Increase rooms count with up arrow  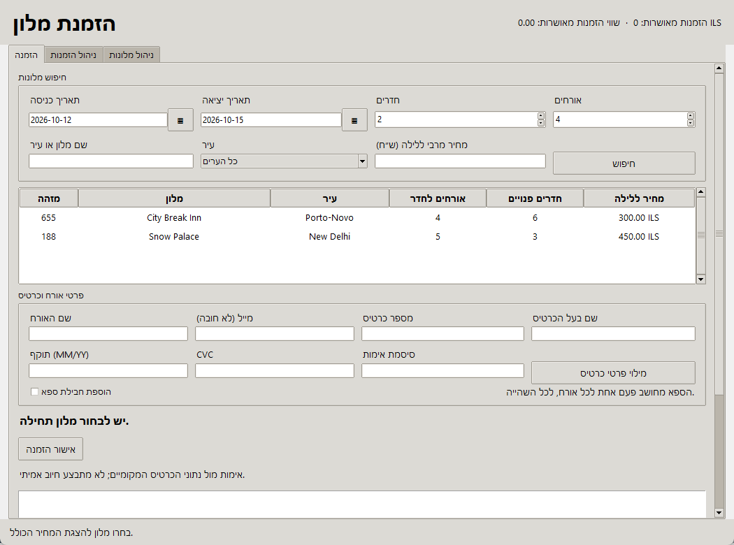coord(541,115)
